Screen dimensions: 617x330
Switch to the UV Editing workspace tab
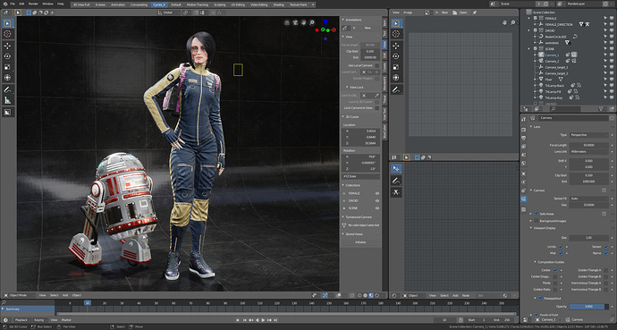tap(238, 4)
